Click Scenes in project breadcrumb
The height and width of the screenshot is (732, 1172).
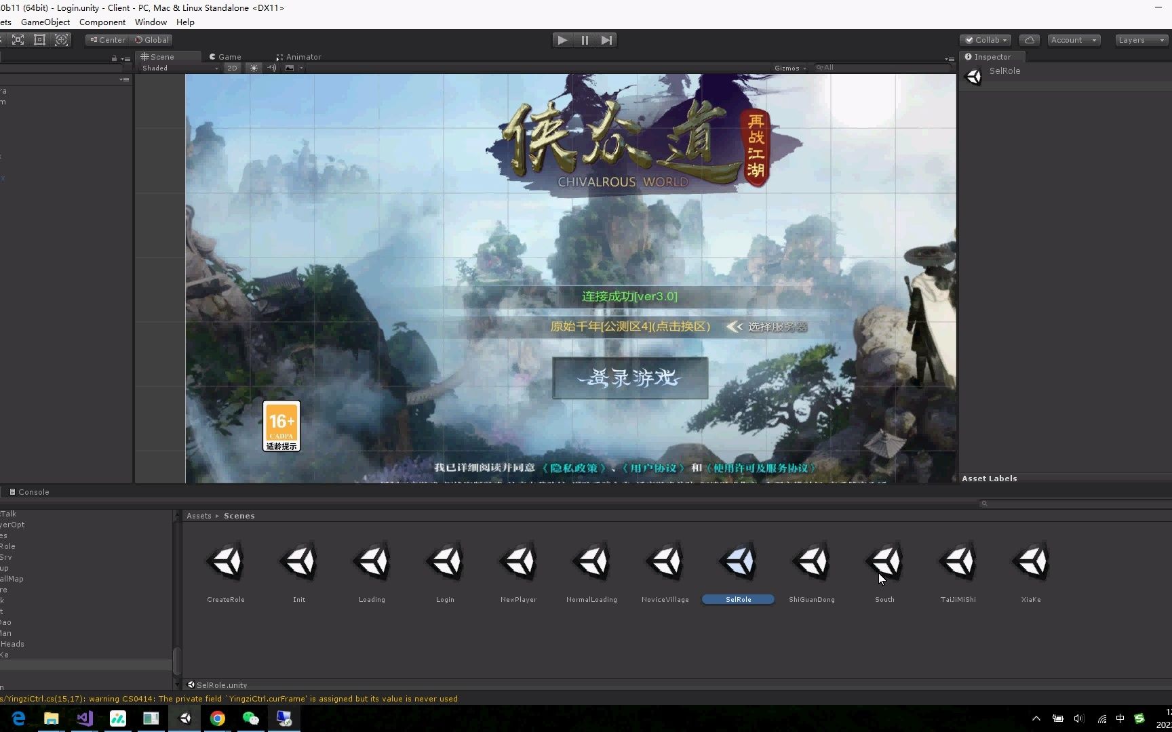pyautogui.click(x=239, y=516)
